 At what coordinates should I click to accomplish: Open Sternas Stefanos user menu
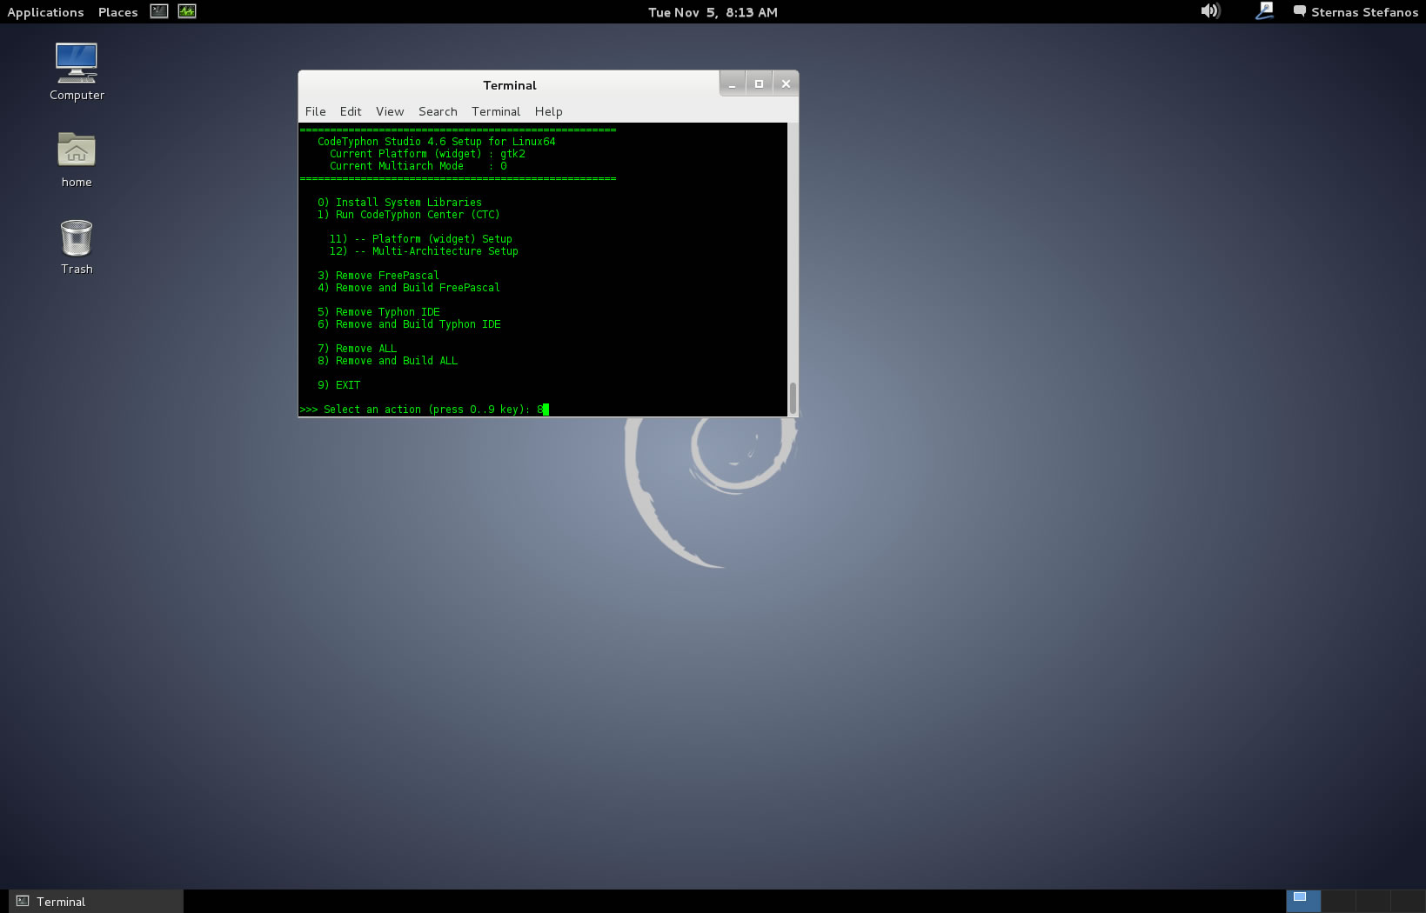[1356, 12]
